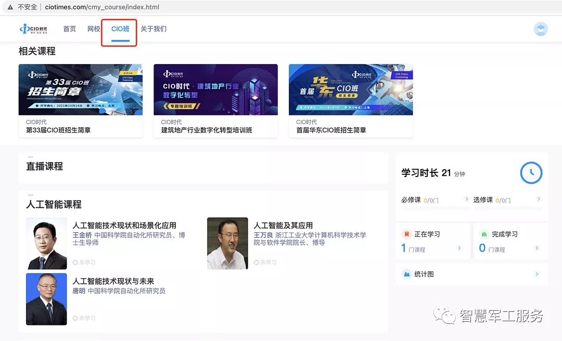Open the user avatar icon
This screenshot has height=341, width=562.
pos(541,29)
